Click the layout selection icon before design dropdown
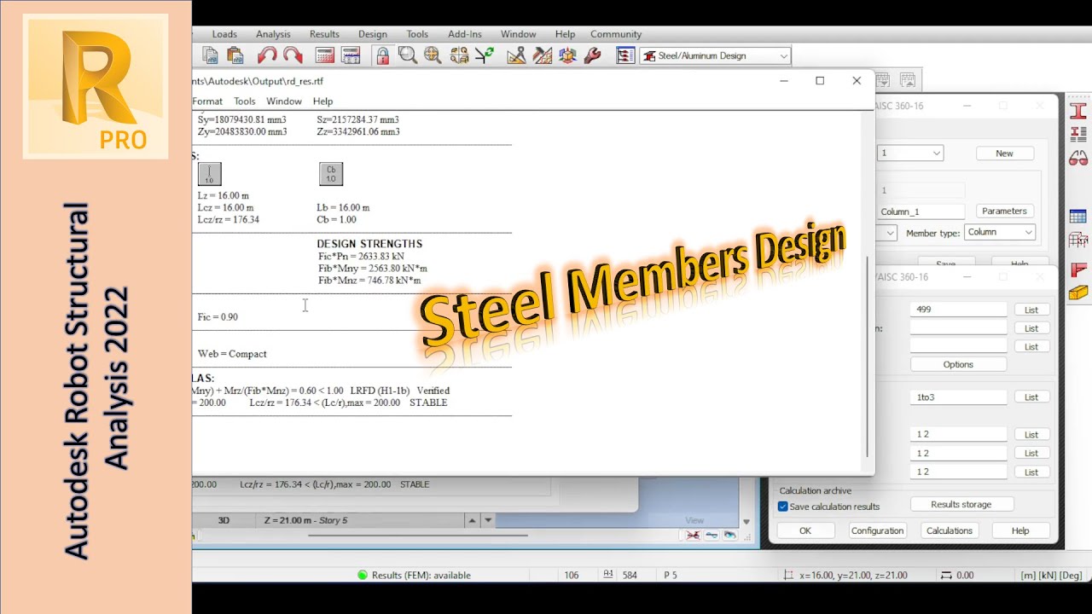 pos(625,55)
